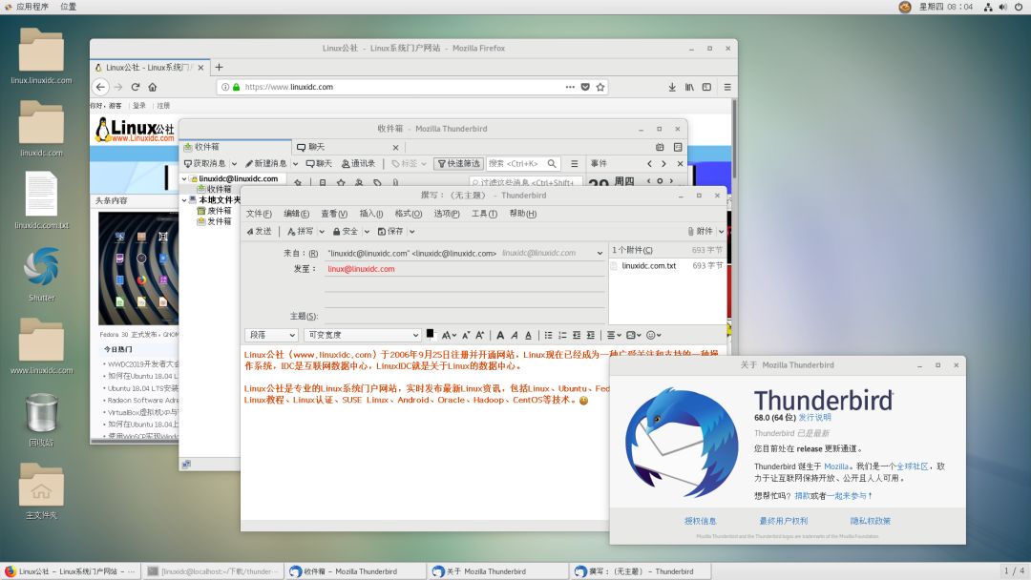Open Firefox hamburger menu

point(727,87)
